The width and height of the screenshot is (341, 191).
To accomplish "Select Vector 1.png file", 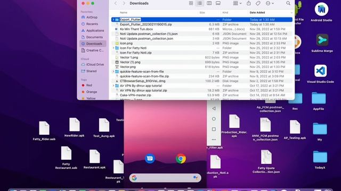I will click(x=202, y=57).
